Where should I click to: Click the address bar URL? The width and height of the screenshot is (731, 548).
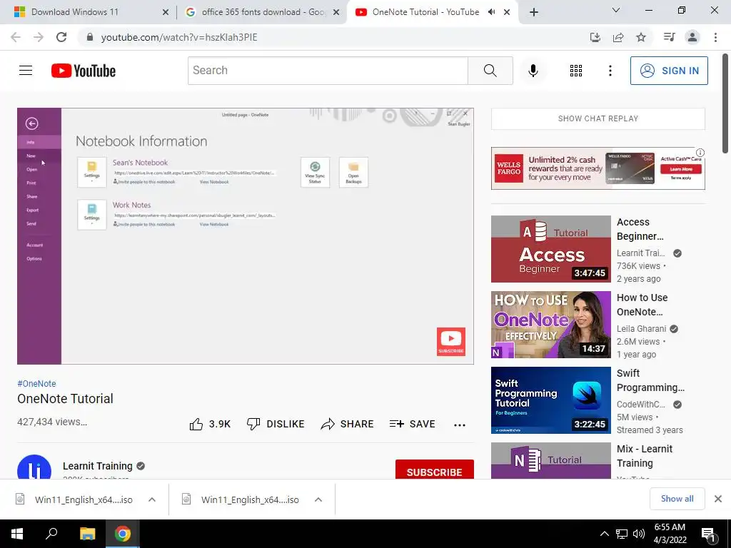click(x=179, y=37)
